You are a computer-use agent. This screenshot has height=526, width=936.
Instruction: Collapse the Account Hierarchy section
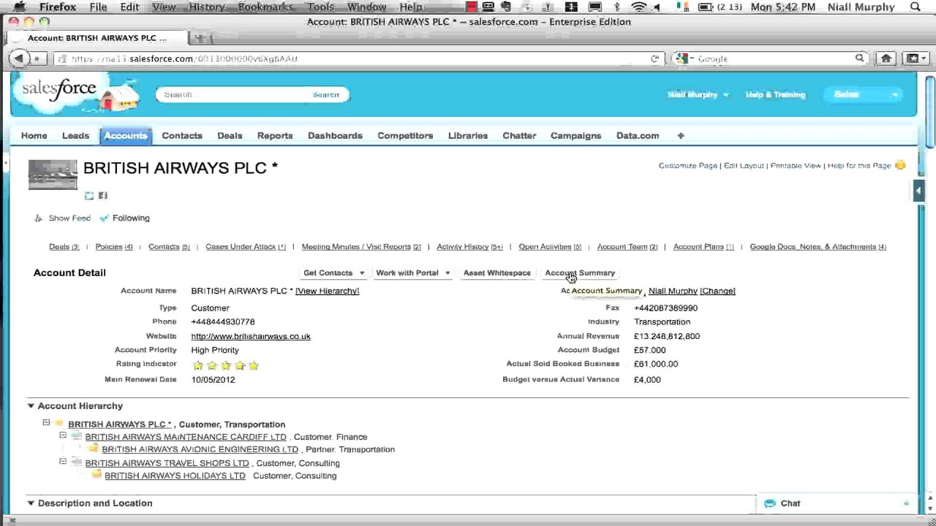pyautogui.click(x=31, y=405)
